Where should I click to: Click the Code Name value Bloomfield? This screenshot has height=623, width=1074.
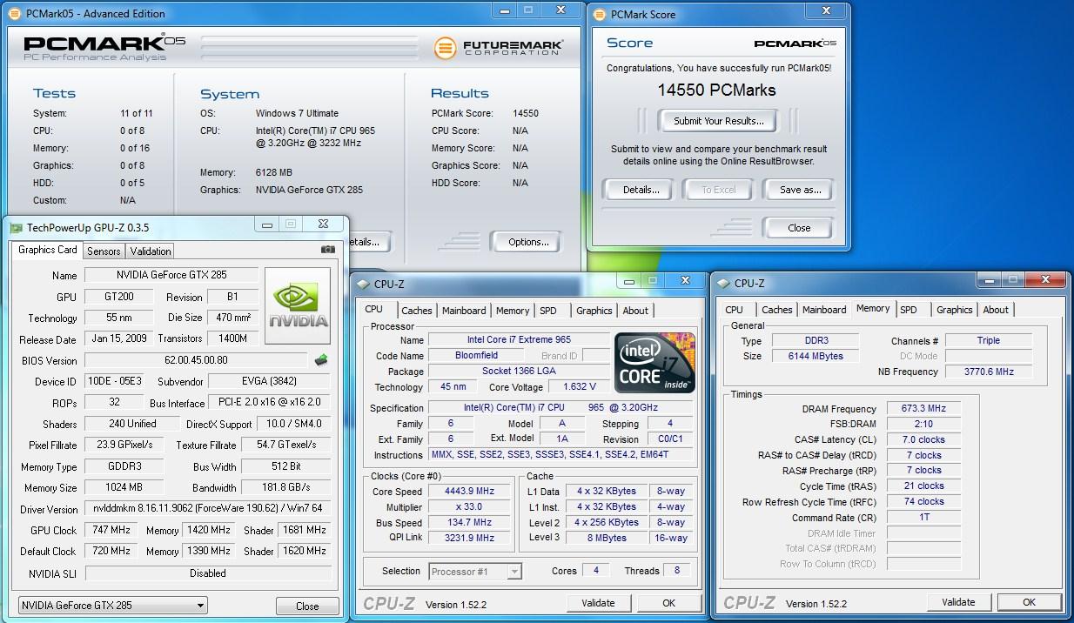coord(476,355)
